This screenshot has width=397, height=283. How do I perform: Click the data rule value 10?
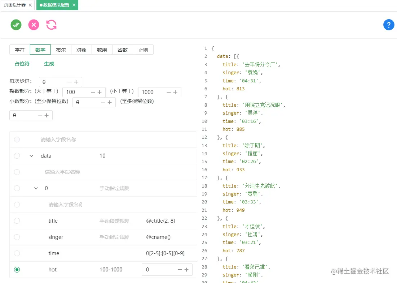pyautogui.click(x=102, y=155)
